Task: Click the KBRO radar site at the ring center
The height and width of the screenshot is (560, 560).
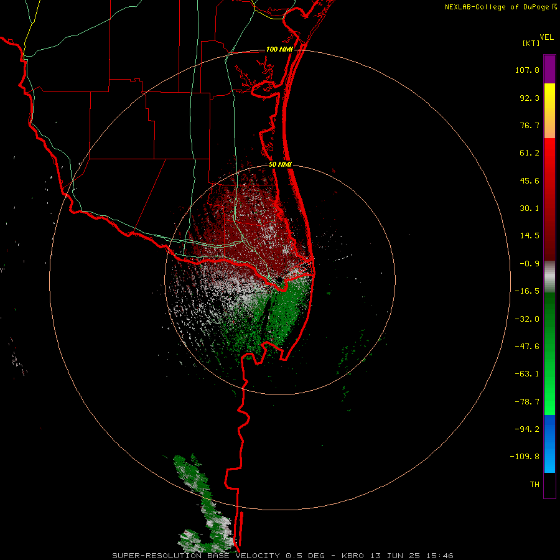Action: pyautogui.click(x=279, y=279)
